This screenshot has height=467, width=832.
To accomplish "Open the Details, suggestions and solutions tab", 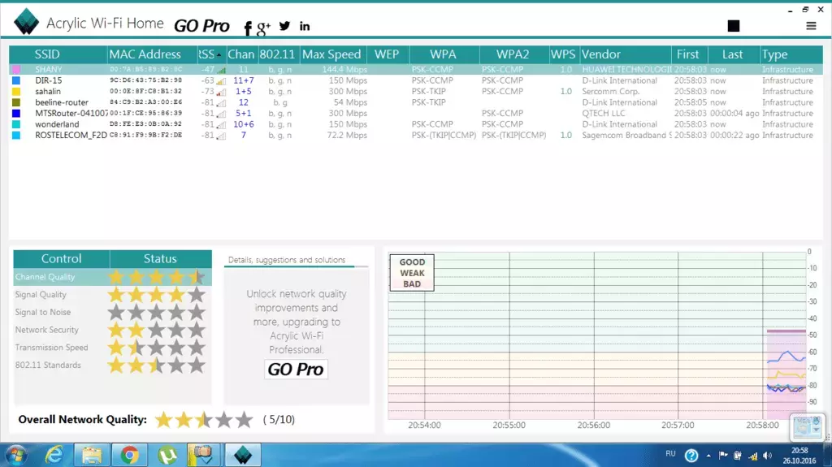I will click(x=287, y=260).
